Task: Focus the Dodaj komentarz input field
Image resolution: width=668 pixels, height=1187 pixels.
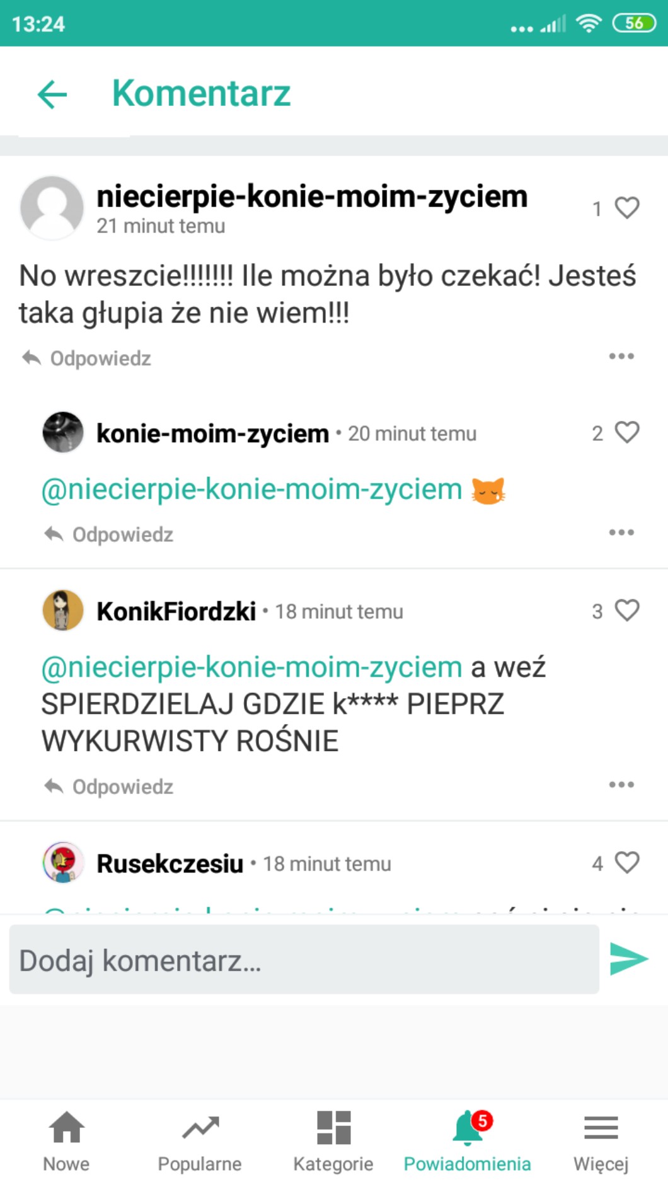Action: coord(304,960)
